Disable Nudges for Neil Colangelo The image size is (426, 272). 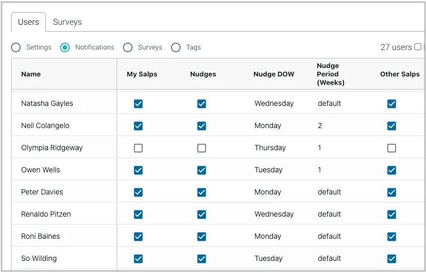click(x=202, y=126)
